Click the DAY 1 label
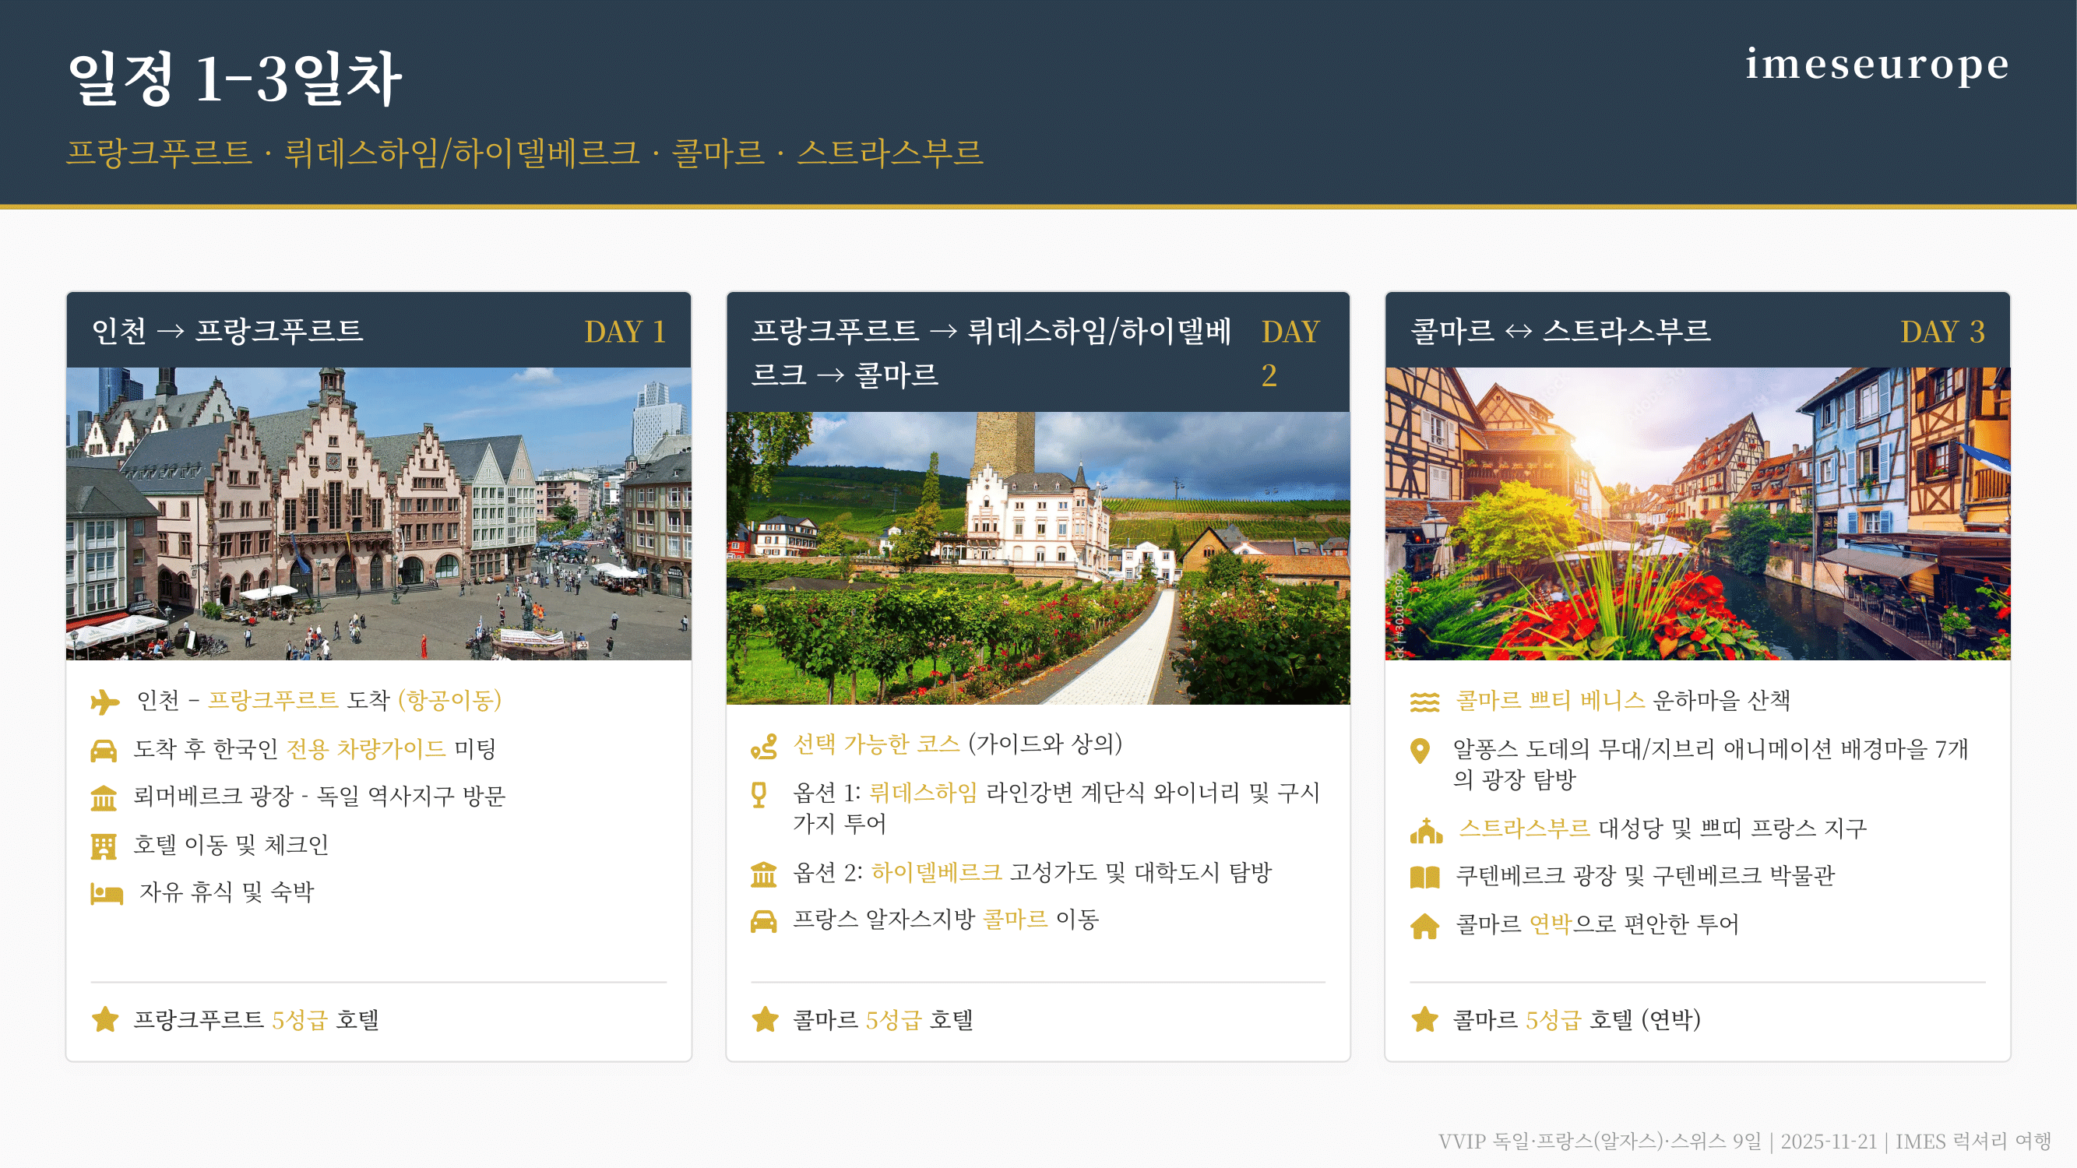Viewport: 2077px width, 1168px height. [x=625, y=331]
